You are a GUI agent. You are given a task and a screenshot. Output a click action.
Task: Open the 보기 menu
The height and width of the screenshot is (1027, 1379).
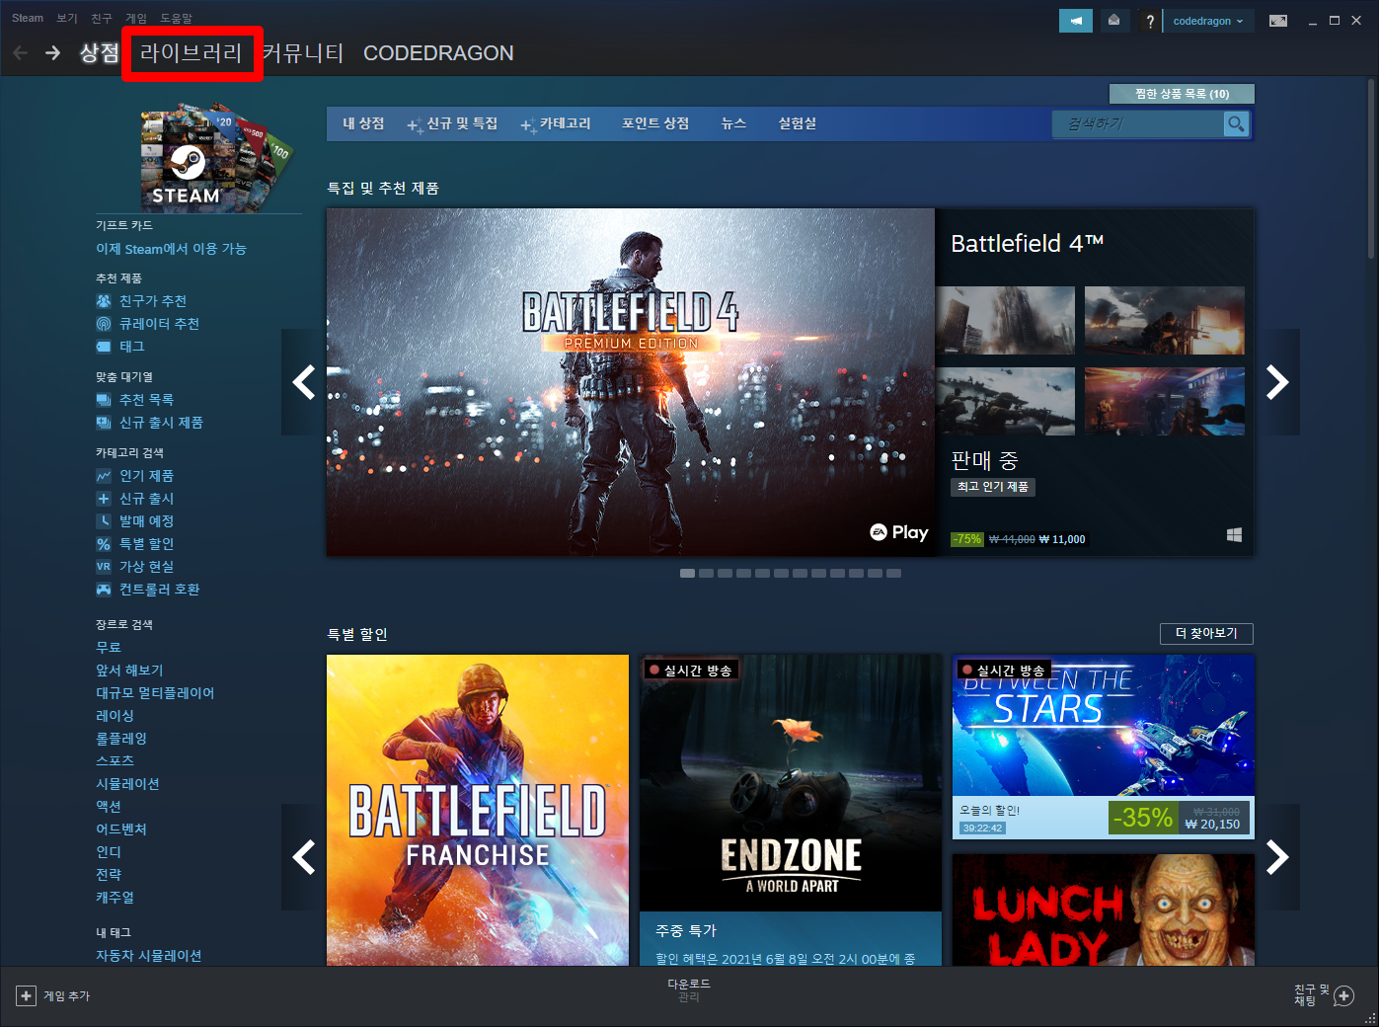tap(67, 18)
